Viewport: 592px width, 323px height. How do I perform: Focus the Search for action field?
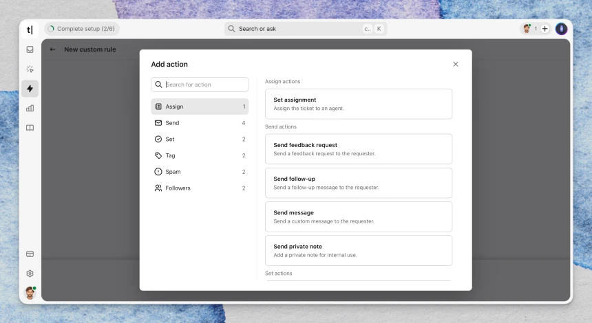(200, 85)
